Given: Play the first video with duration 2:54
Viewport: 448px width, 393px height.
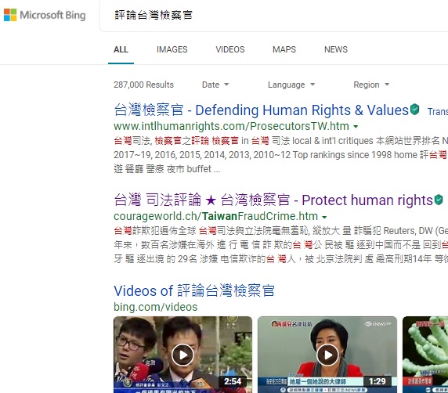Looking at the screenshot, I should pos(182,355).
